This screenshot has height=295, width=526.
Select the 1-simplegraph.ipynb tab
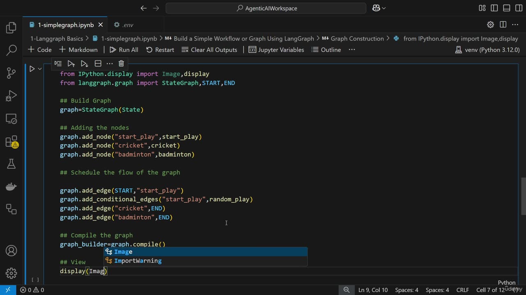pyautogui.click(x=65, y=25)
